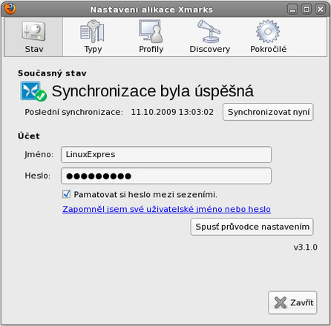The image size is (331, 326).
Task: Click the Jméno input field
Action: point(166,155)
